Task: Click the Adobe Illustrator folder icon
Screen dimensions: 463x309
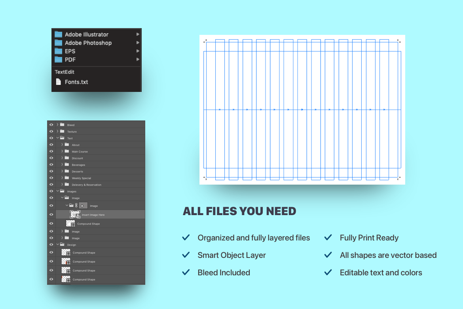Action: pyautogui.click(x=59, y=34)
